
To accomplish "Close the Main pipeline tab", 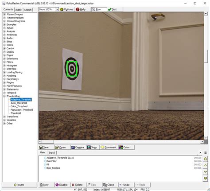I will click(200, 152).
